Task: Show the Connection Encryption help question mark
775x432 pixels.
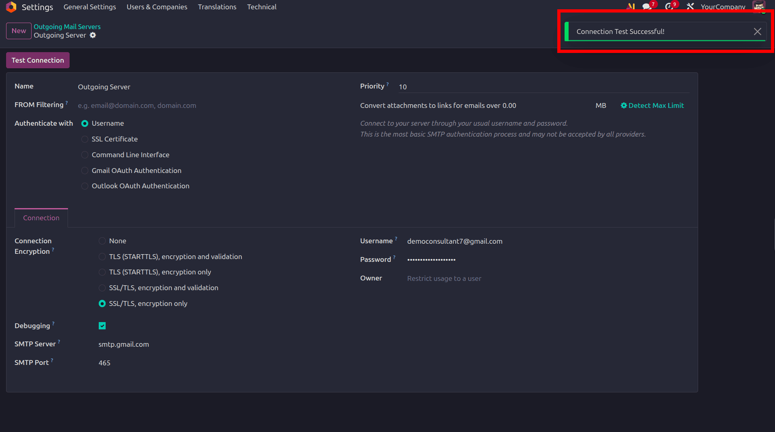Action: 53,249
